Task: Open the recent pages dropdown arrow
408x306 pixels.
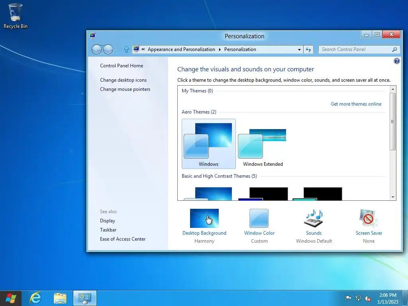Action: point(116,49)
